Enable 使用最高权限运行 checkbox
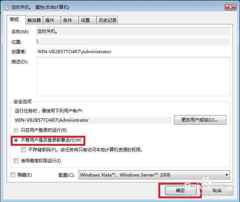This screenshot has width=240, height=202. pyautogui.click(x=16, y=161)
